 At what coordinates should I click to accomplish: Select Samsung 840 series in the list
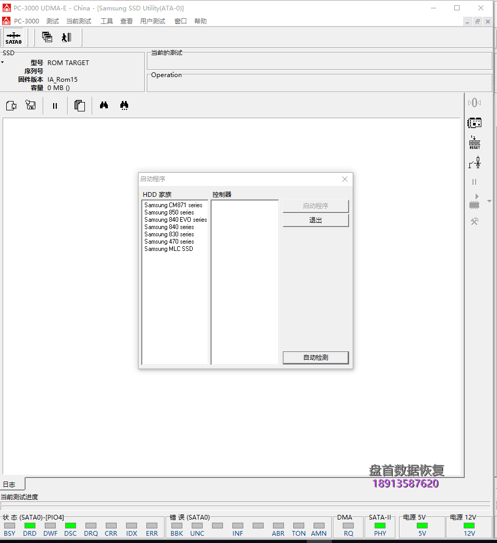click(x=169, y=227)
